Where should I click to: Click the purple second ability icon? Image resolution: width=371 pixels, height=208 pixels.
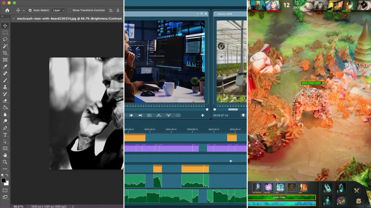point(269,187)
